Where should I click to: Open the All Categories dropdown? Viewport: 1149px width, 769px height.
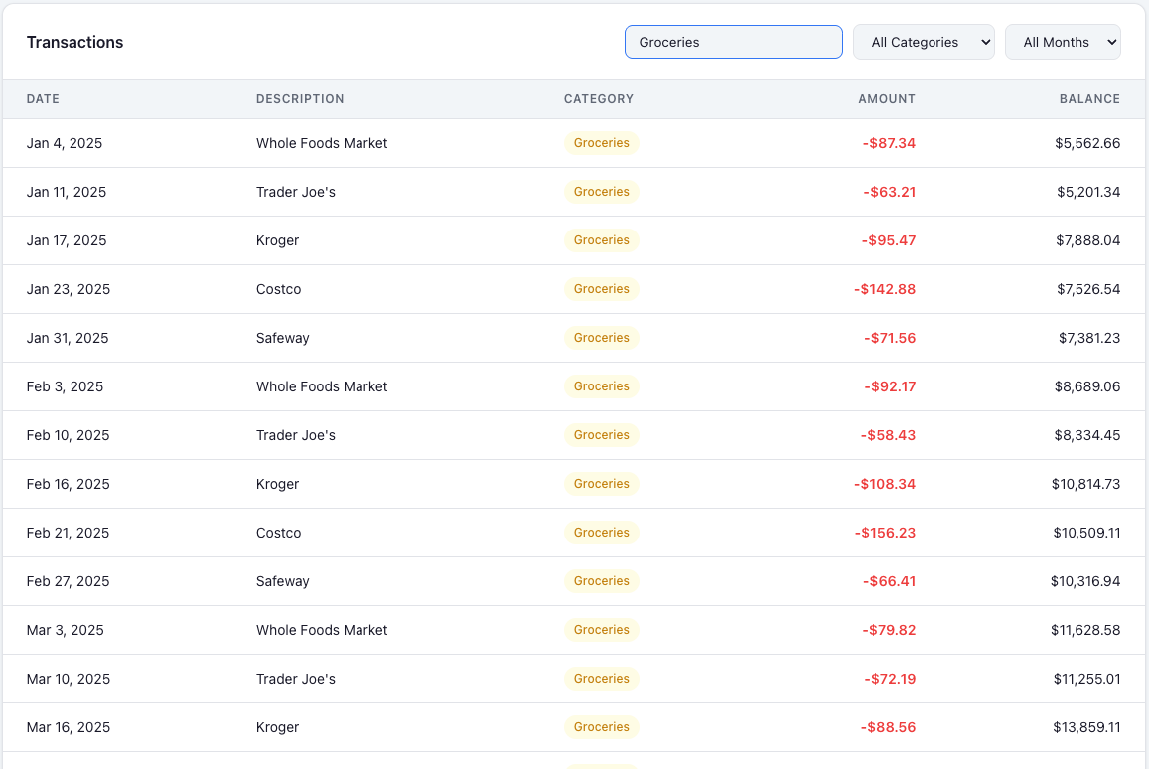click(924, 42)
